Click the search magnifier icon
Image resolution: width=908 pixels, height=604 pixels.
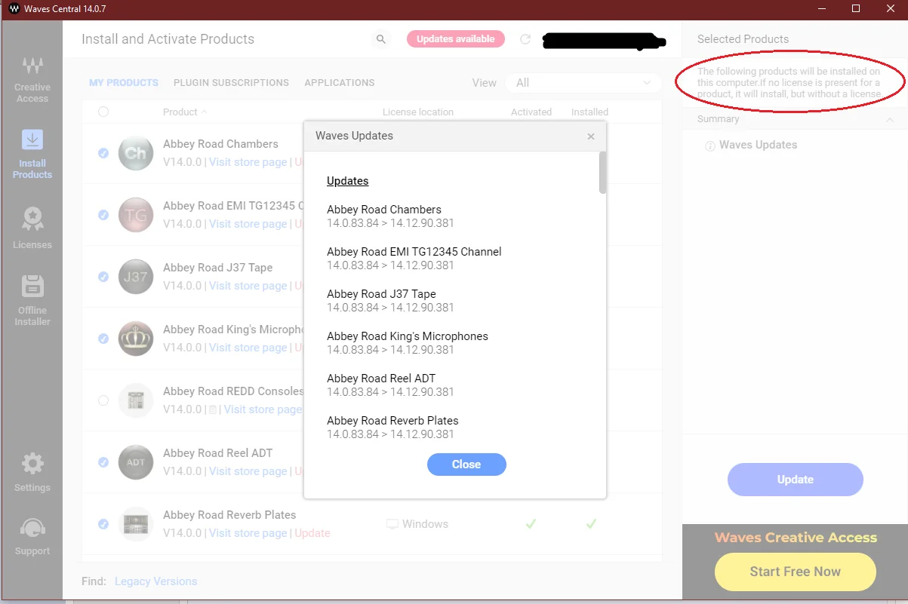point(381,39)
